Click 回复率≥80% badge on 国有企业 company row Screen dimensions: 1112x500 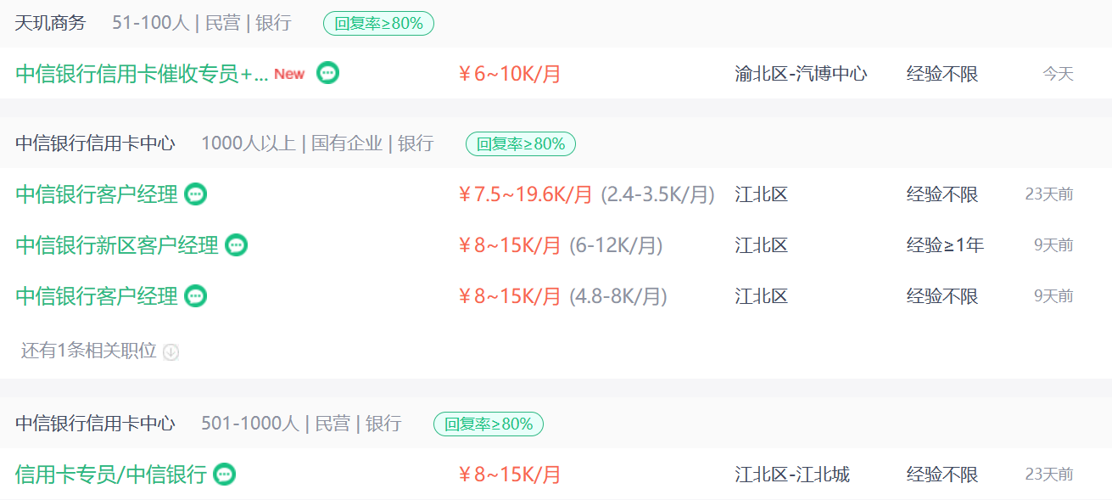[521, 144]
